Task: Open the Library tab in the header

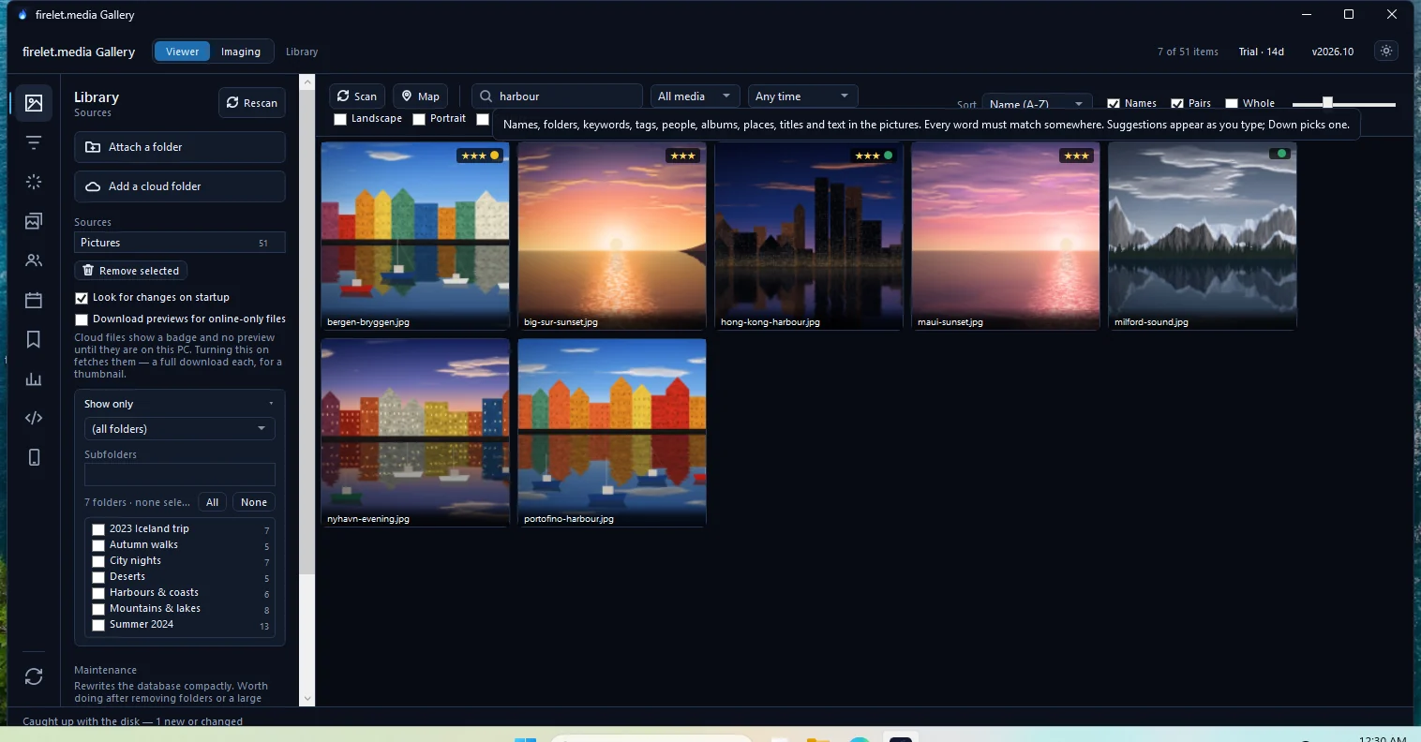Action: [302, 52]
